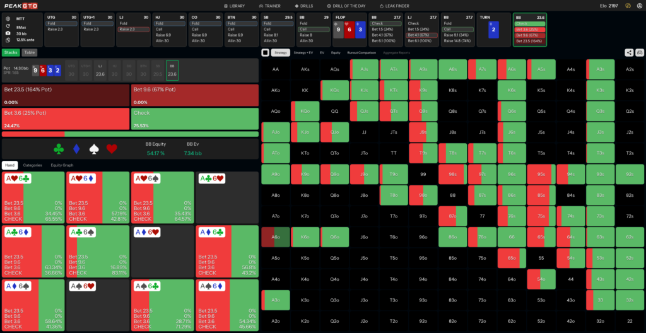Click the gear icon beside MTT
This screenshot has height=333, width=646.
point(8,18)
